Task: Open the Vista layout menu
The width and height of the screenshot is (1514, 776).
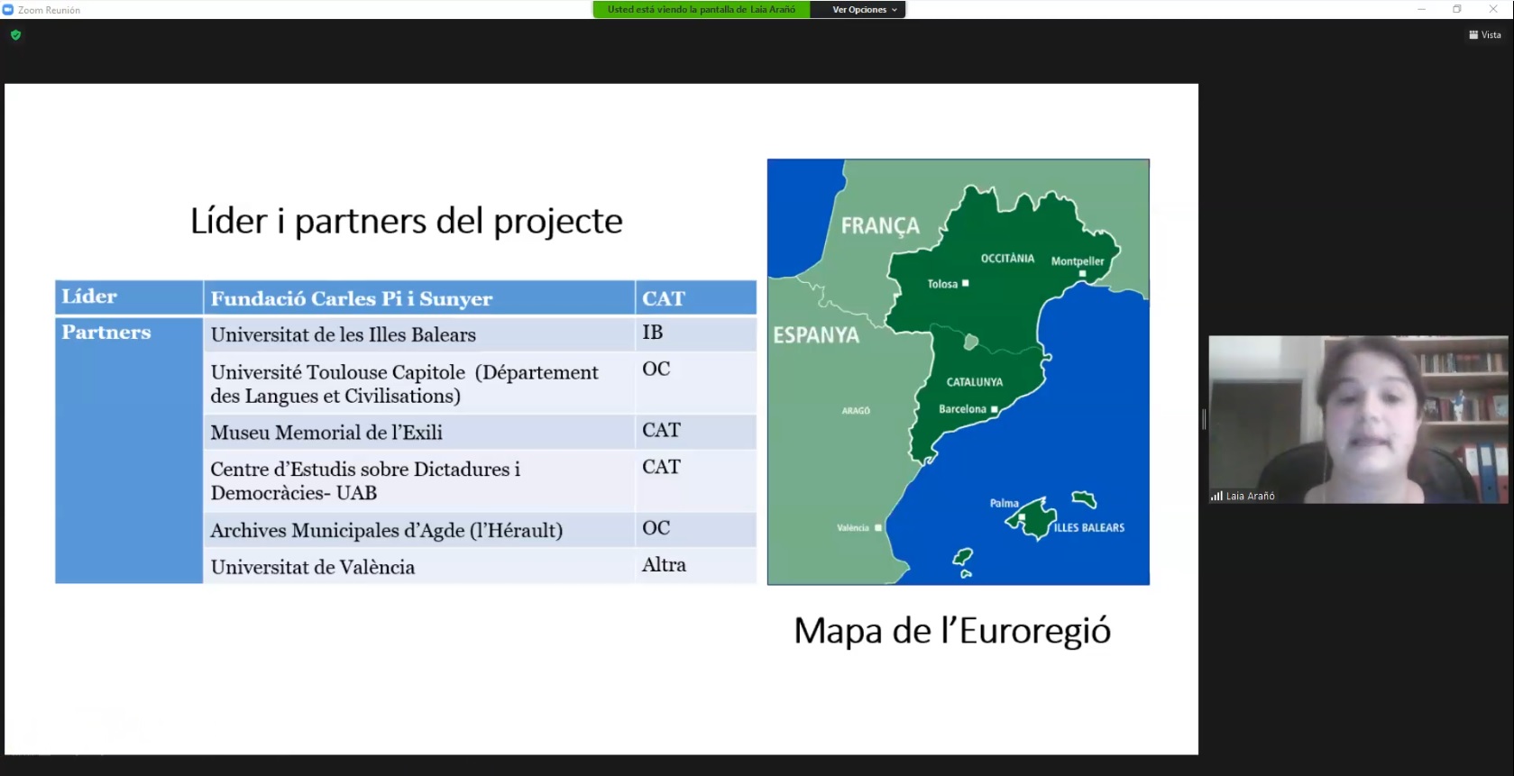Action: [x=1485, y=35]
